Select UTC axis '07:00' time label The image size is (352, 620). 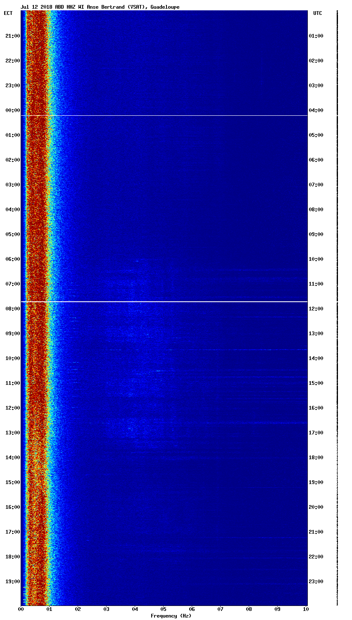(316, 185)
